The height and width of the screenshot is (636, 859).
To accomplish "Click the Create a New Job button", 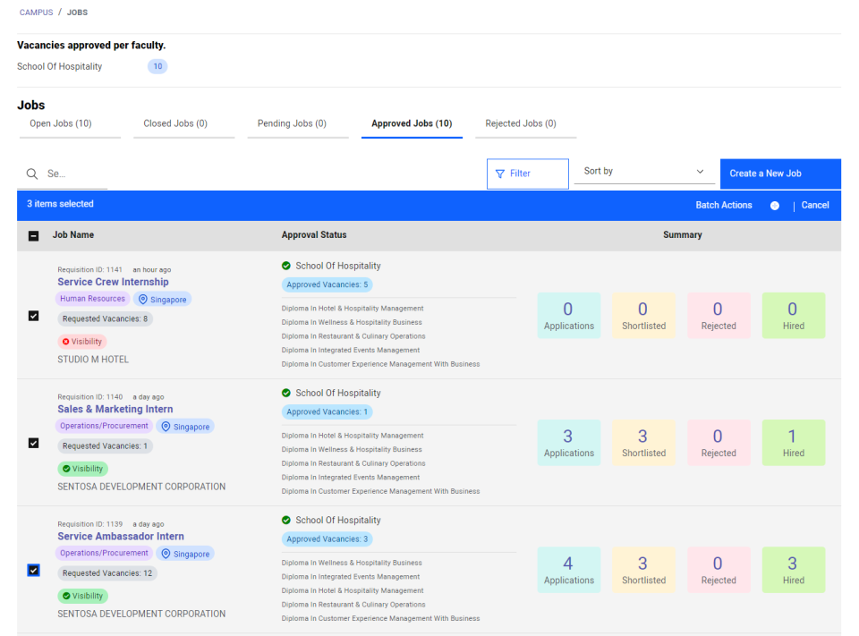I will pos(779,174).
